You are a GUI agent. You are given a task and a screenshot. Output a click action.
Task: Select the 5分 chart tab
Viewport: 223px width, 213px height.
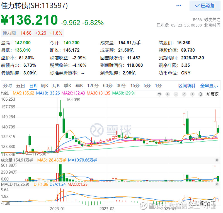click(147, 86)
